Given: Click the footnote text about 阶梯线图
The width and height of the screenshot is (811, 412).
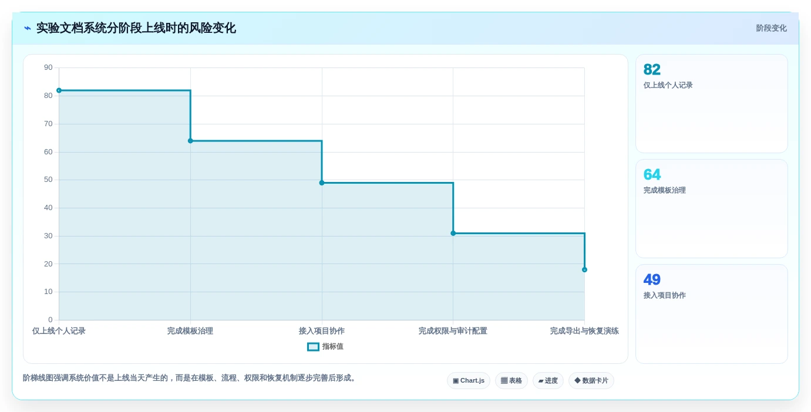Looking at the screenshot, I should [190, 378].
